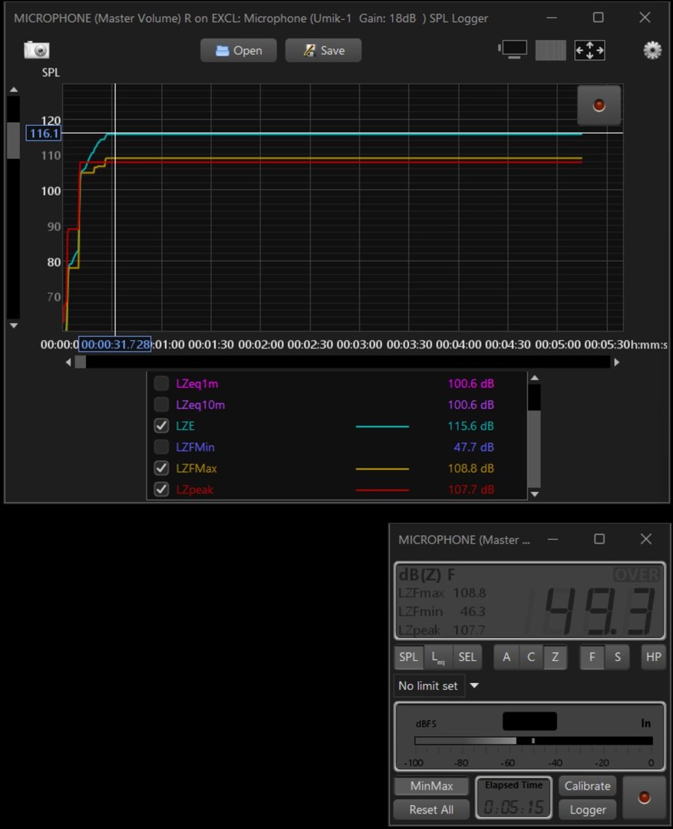
Task: Minimize the SPL meter window
Action: click(x=553, y=539)
